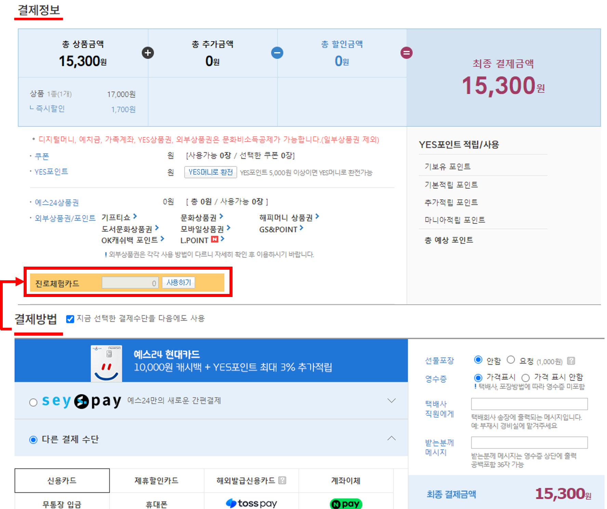Select 선물포장 안함 radio button
This screenshot has height=509, width=607.
click(x=478, y=360)
